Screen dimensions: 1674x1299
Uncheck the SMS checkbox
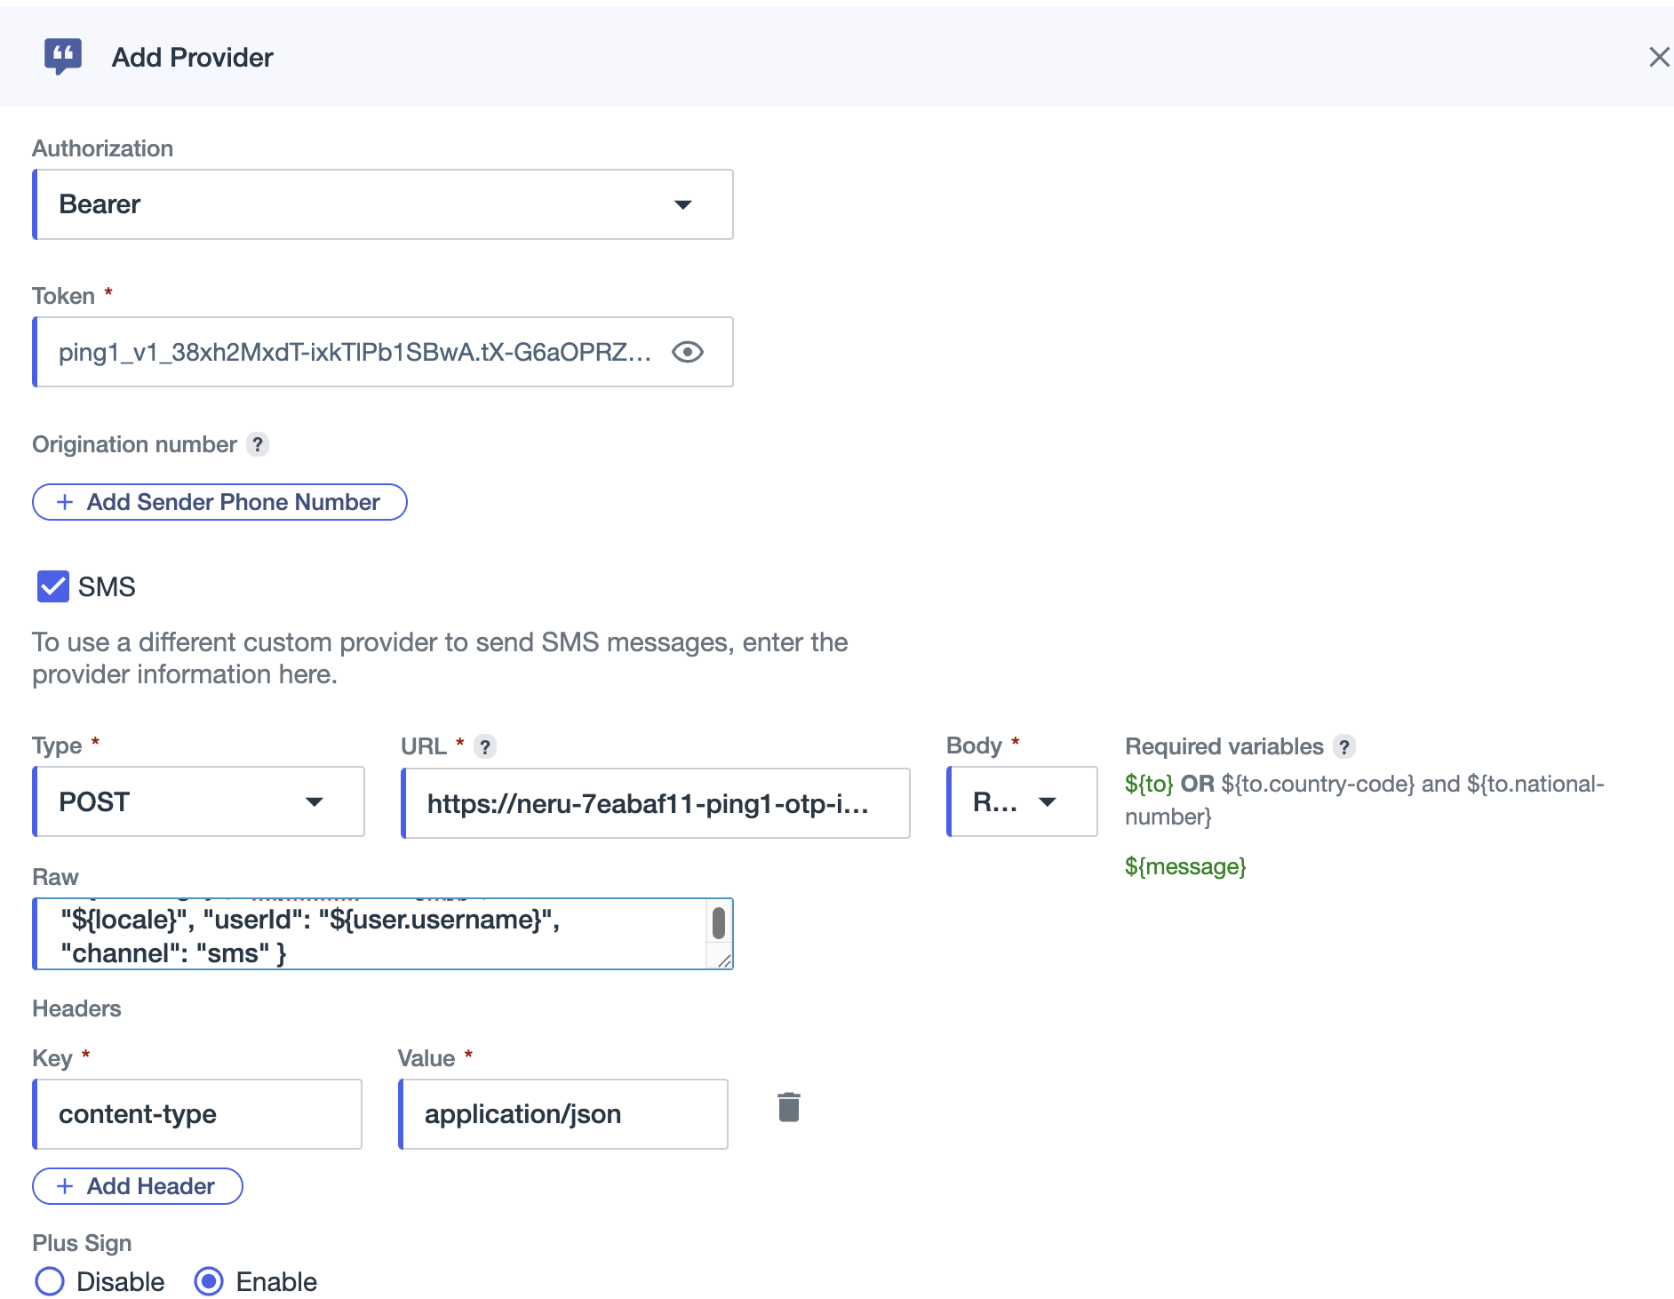tap(53, 586)
